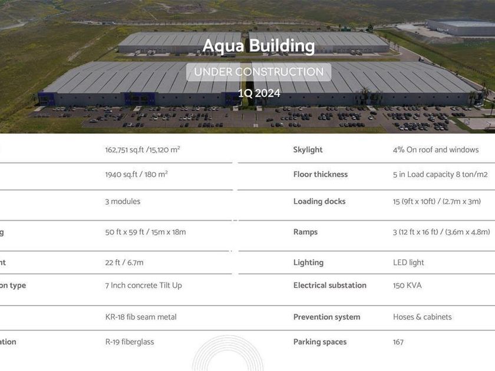Click the UNDER CONSTRUCTION badge
The width and height of the screenshot is (495, 371).
click(259, 72)
